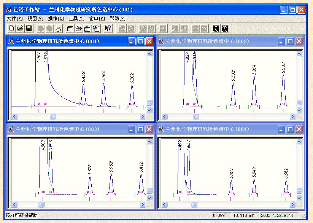Click the 13.718 mV reading in status bar
This screenshot has width=313, height=223.
244,215
